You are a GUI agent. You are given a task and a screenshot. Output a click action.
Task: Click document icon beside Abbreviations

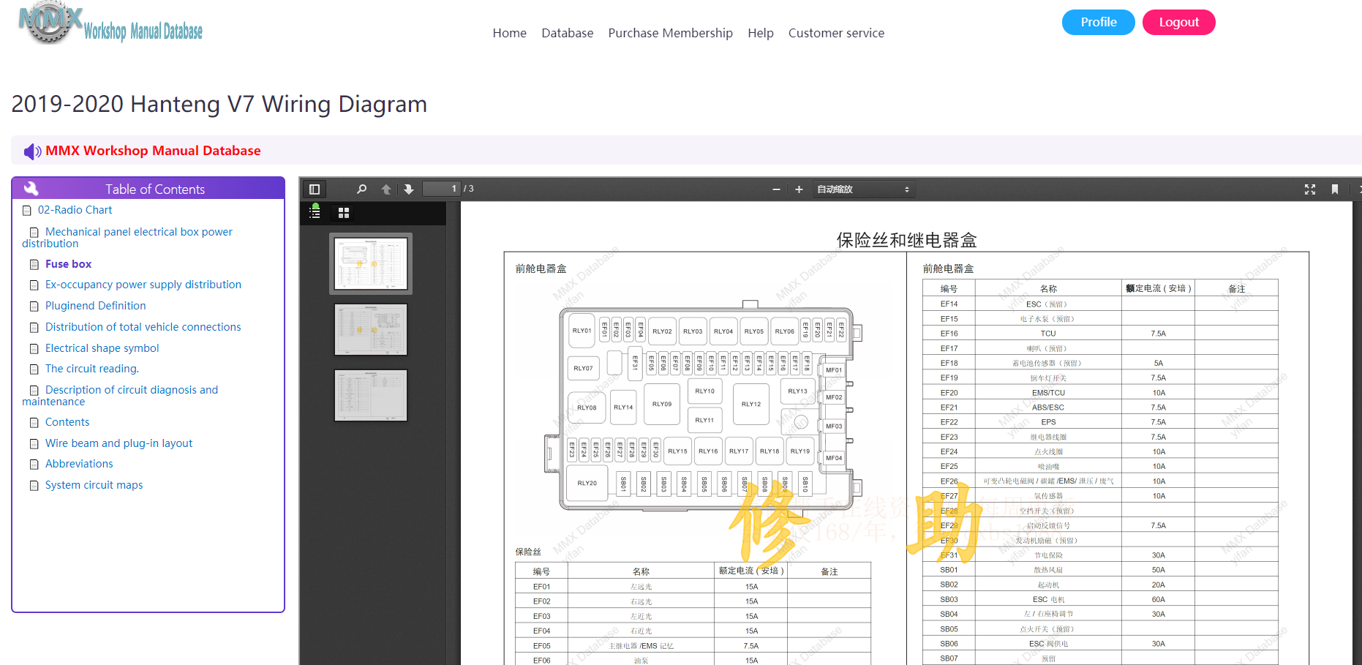coord(34,465)
